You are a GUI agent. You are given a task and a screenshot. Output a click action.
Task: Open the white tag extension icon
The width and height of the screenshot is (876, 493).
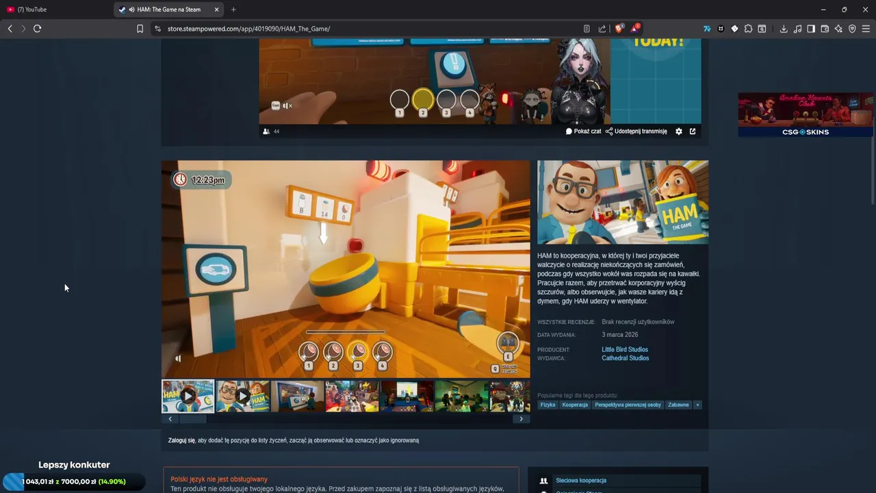pos(734,29)
